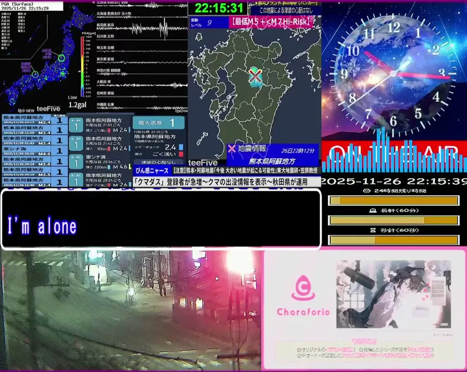
Task: Click red depth indicator beside ごく浅い in detail panel
Action: [181, 154]
